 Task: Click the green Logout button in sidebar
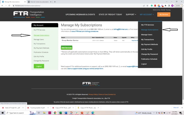[39, 66]
